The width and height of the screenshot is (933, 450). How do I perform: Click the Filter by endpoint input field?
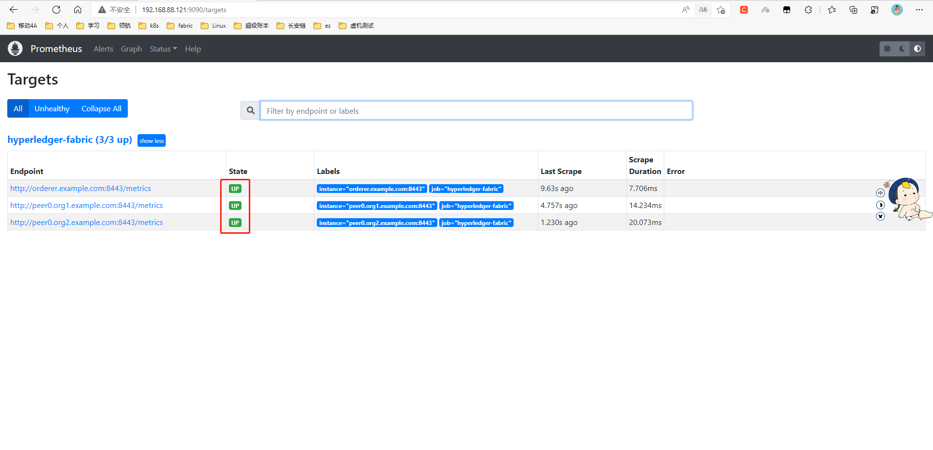pyautogui.click(x=476, y=110)
